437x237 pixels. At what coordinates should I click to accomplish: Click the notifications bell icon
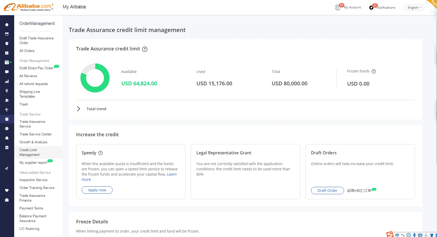coord(371,8)
